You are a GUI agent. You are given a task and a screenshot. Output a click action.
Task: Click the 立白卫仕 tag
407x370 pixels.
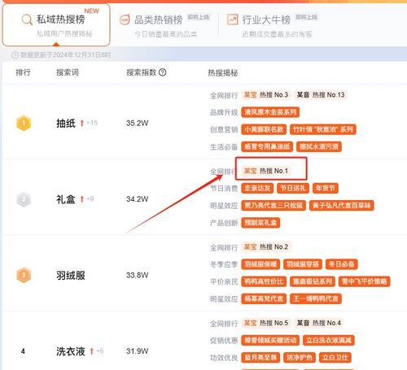[335, 358]
